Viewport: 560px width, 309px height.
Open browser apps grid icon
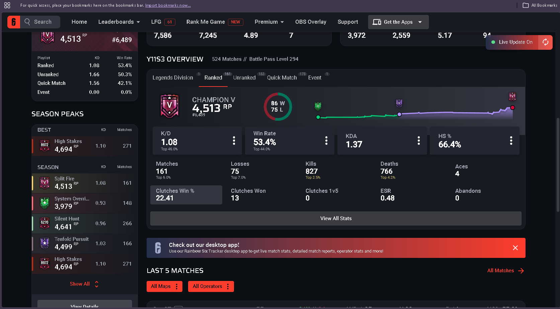pyautogui.click(x=7, y=5)
